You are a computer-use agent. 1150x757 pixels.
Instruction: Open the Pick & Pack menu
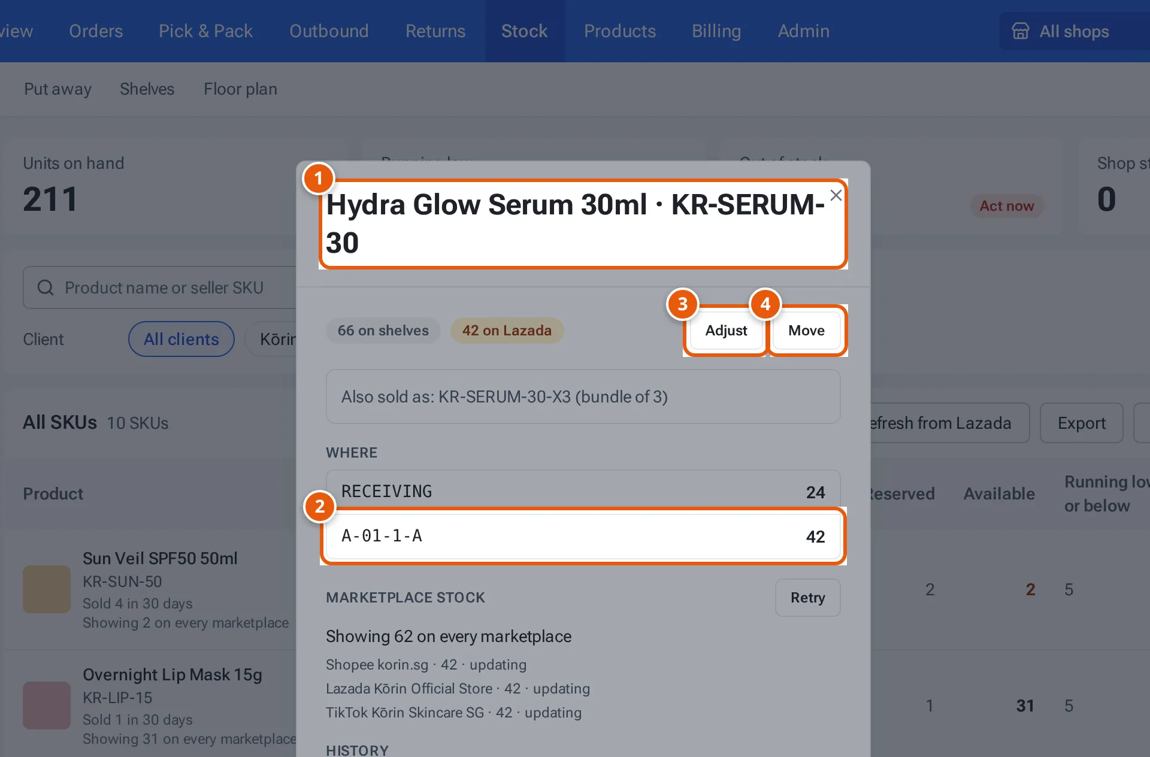point(205,31)
